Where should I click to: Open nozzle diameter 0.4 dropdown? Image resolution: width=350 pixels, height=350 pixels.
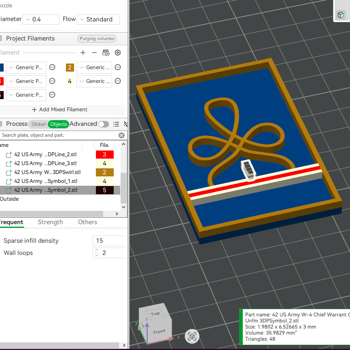[x=41, y=19]
